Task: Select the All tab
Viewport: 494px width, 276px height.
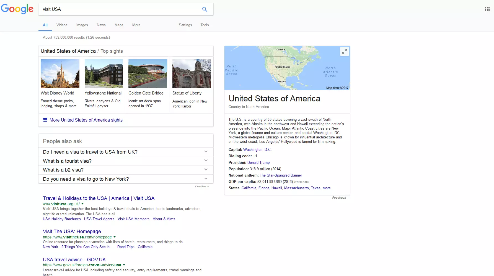Action: [45, 25]
